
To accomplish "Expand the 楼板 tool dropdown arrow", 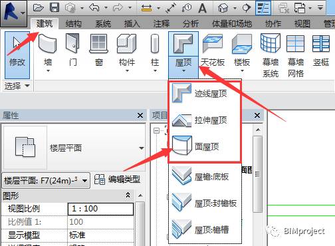I will 242,71.
